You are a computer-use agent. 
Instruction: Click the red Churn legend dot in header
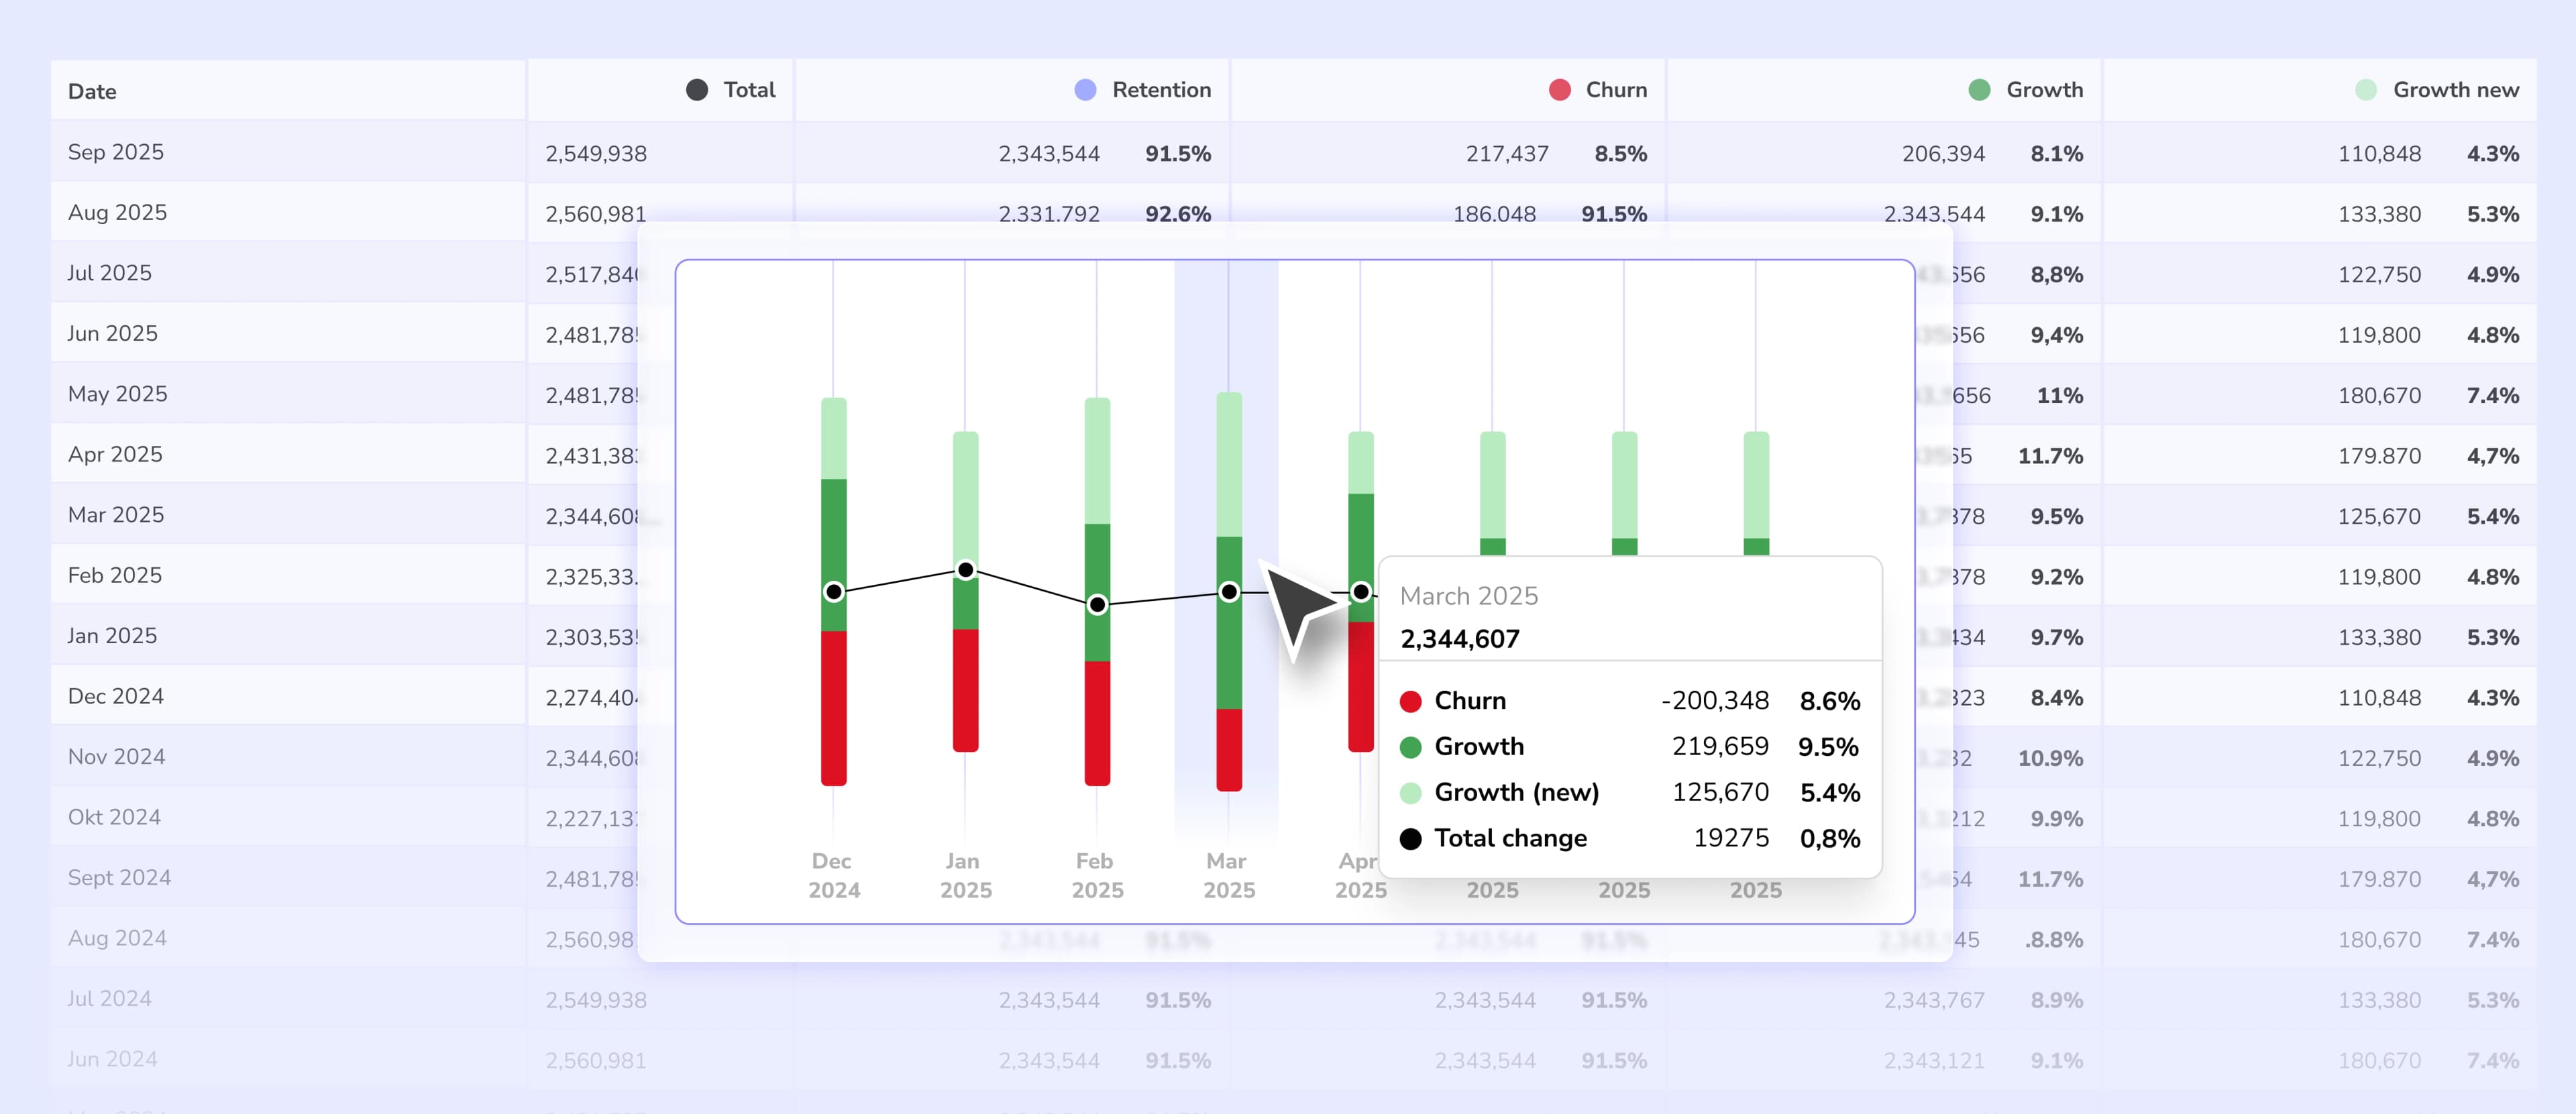click(x=1559, y=89)
